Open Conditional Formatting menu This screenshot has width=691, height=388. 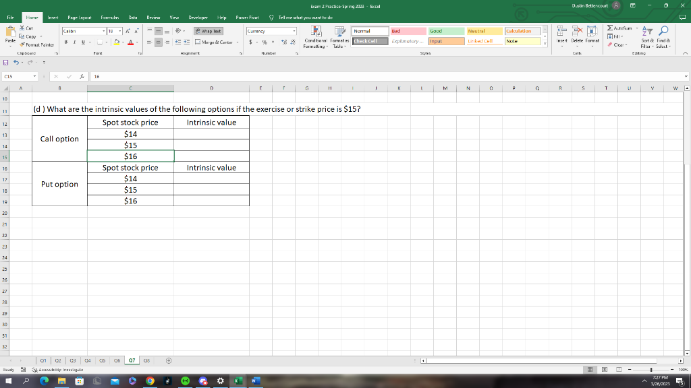coord(316,37)
